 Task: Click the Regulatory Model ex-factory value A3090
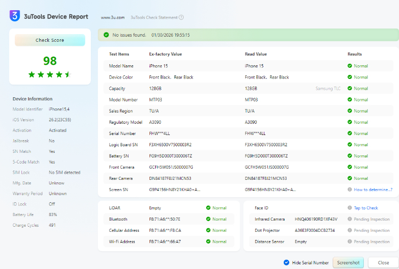click(x=155, y=122)
